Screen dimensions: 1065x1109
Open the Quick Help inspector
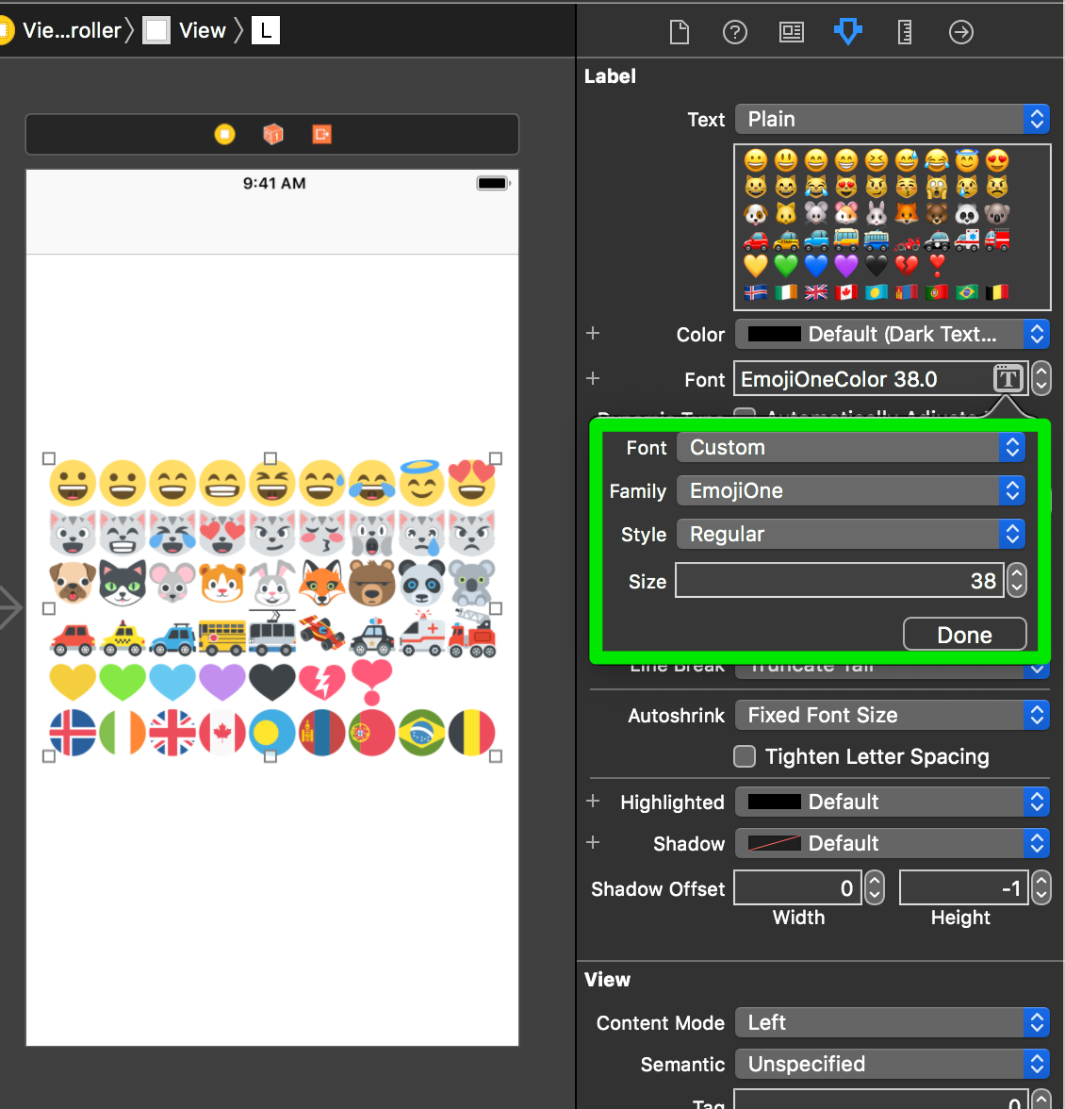click(735, 33)
